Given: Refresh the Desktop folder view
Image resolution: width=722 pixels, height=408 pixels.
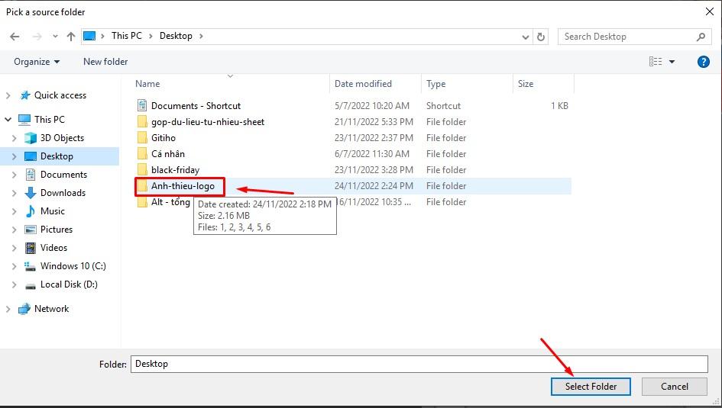Looking at the screenshot, I should pos(541,37).
